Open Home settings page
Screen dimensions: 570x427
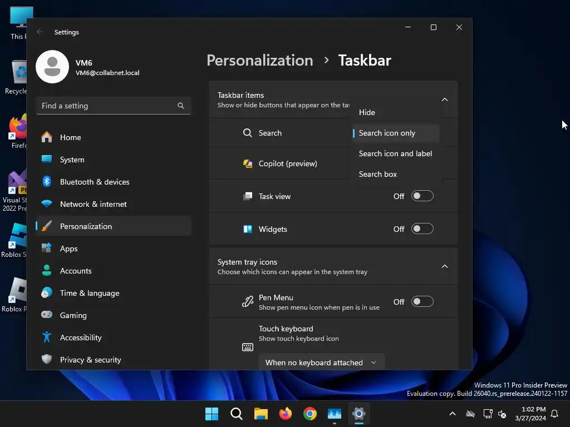point(114,137)
